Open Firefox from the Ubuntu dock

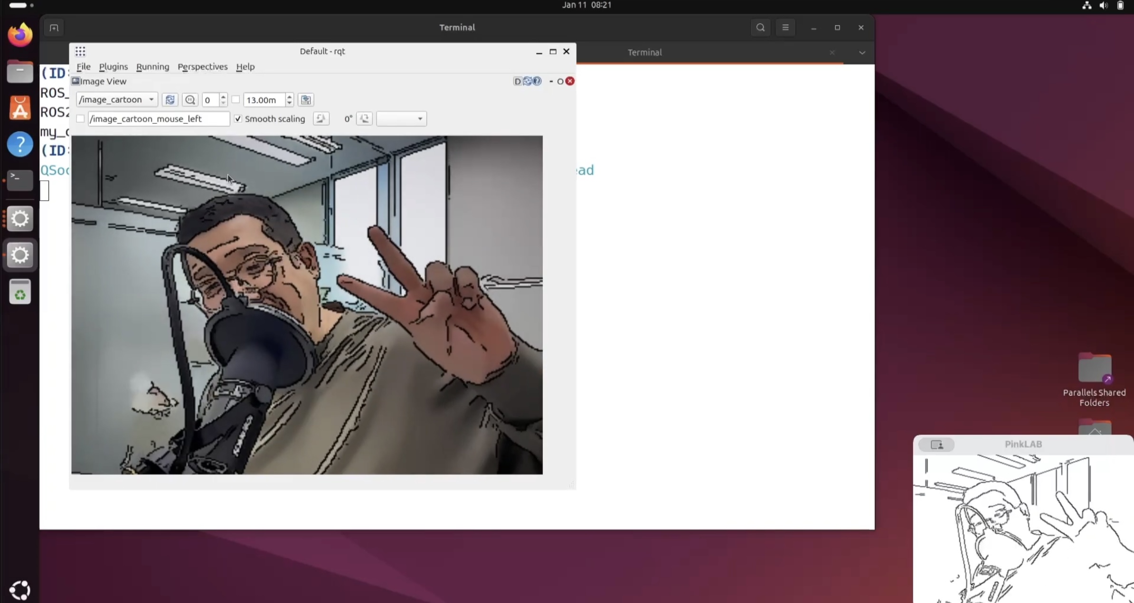pos(20,36)
